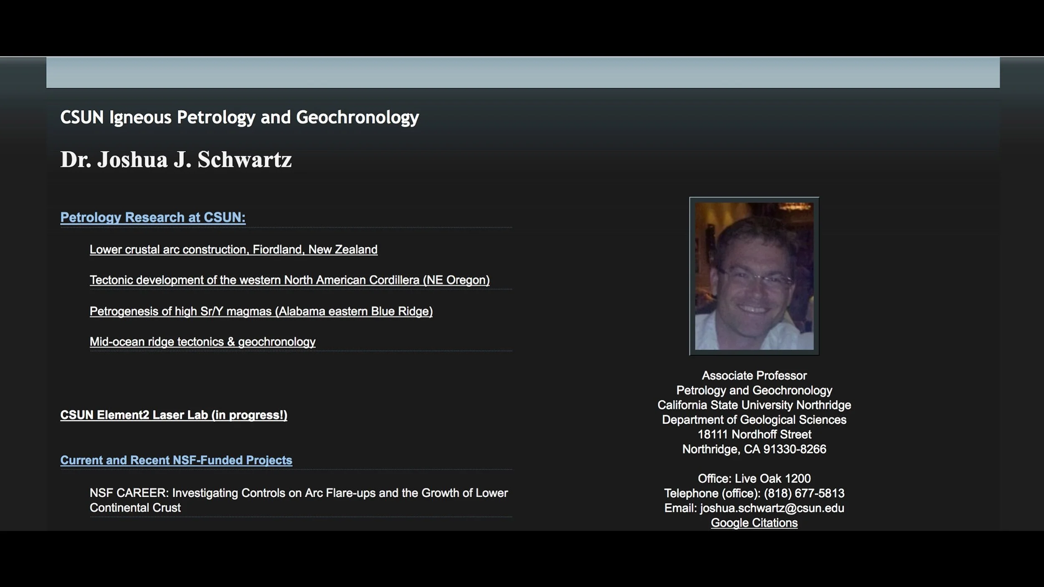This screenshot has width=1044, height=587.
Task: Open Lower crustal arc construction, Fiordland link
Action: [x=233, y=250]
